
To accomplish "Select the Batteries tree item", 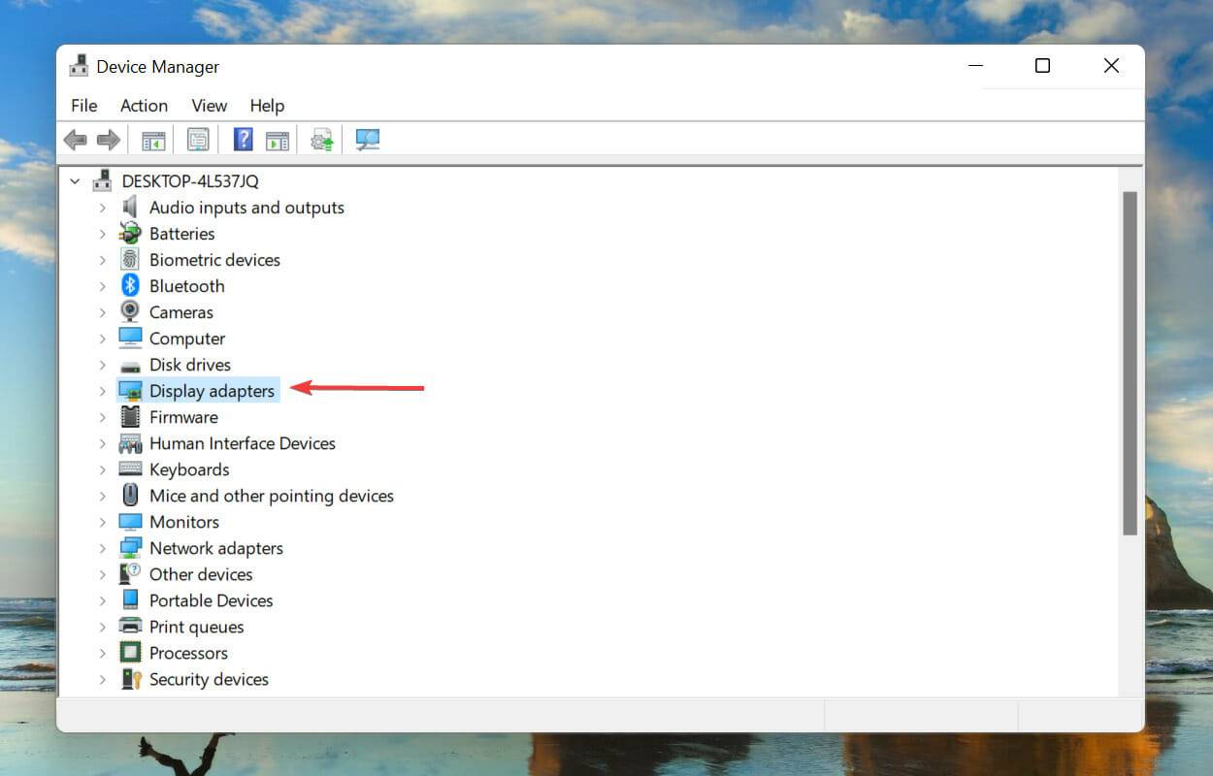I will [181, 233].
